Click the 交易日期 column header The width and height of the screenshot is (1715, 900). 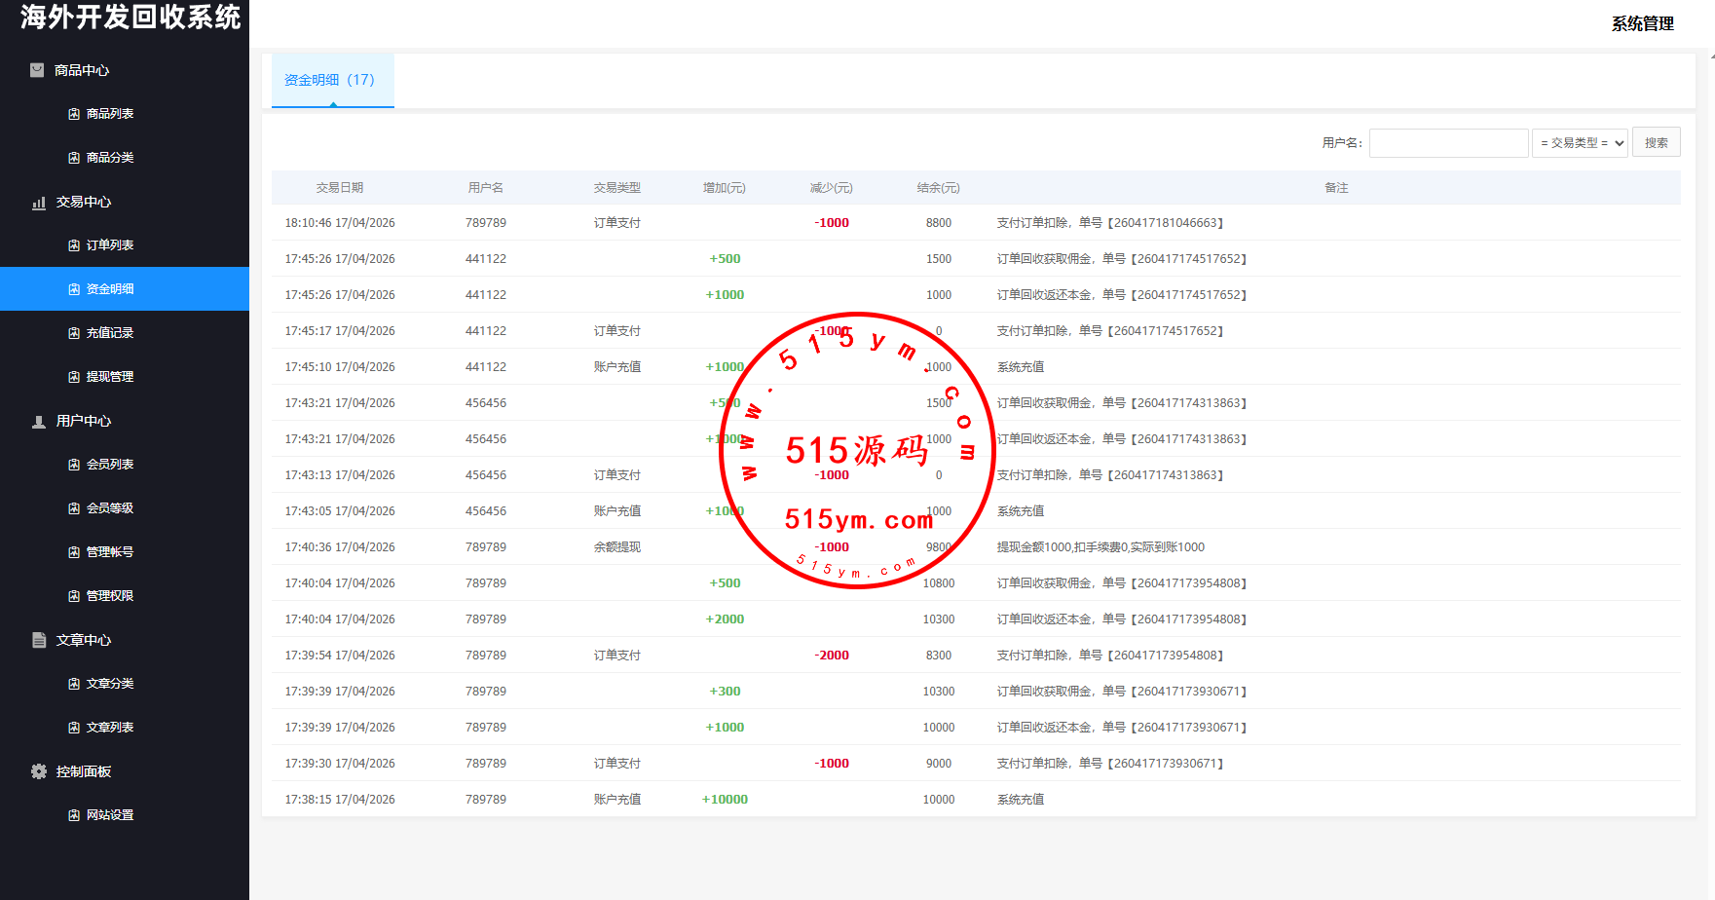(339, 188)
